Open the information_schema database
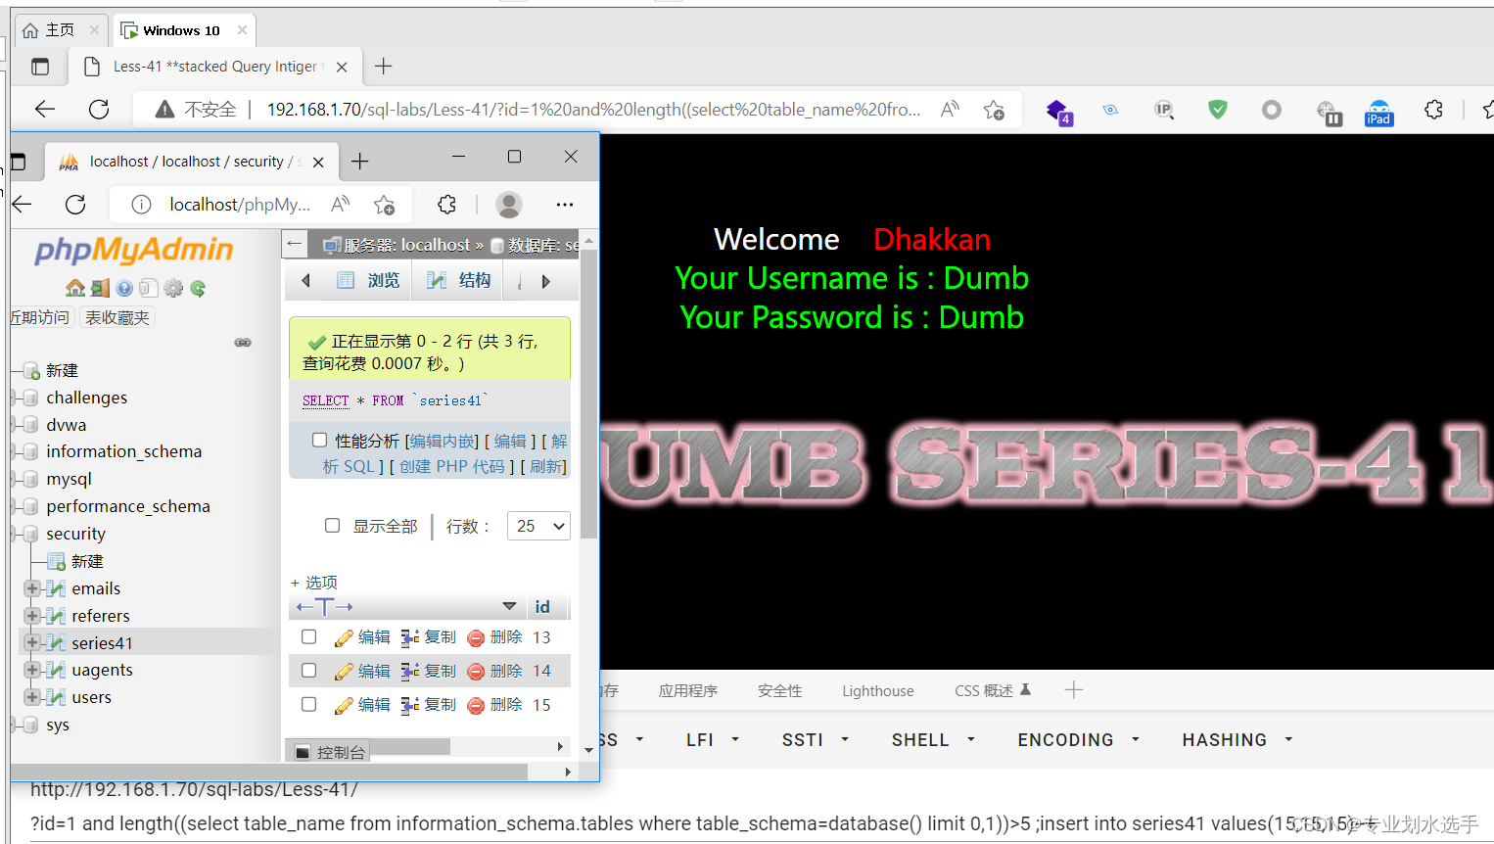The image size is (1494, 844). coord(123,451)
